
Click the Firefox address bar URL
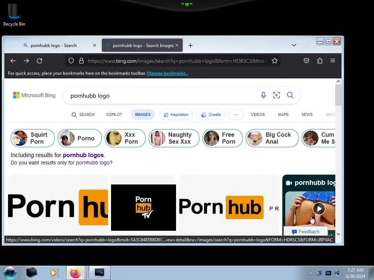[178, 61]
